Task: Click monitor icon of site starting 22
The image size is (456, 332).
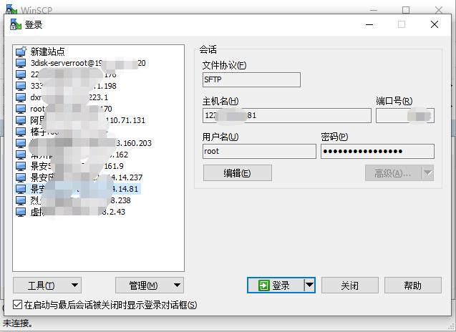Action: pos(21,74)
